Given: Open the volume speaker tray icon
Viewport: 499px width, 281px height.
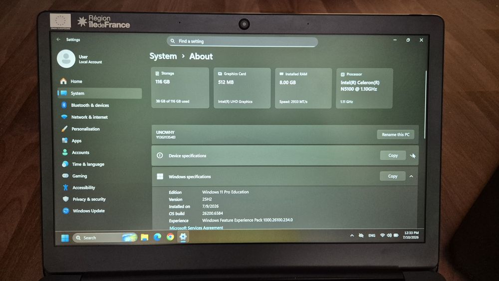Looking at the screenshot, I should coord(389,236).
